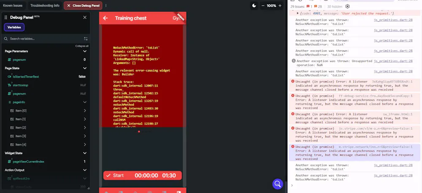Expand Item [4] in pageInfo
422x193 pixels.
point(85,144)
